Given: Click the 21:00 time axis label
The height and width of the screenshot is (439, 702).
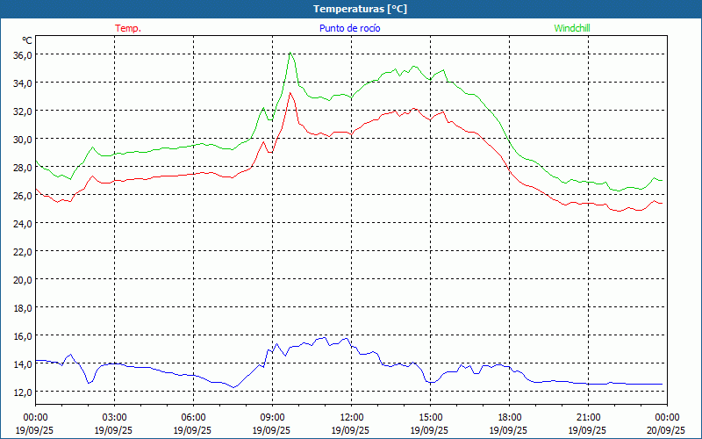Looking at the screenshot, I should pyautogui.click(x=588, y=417).
